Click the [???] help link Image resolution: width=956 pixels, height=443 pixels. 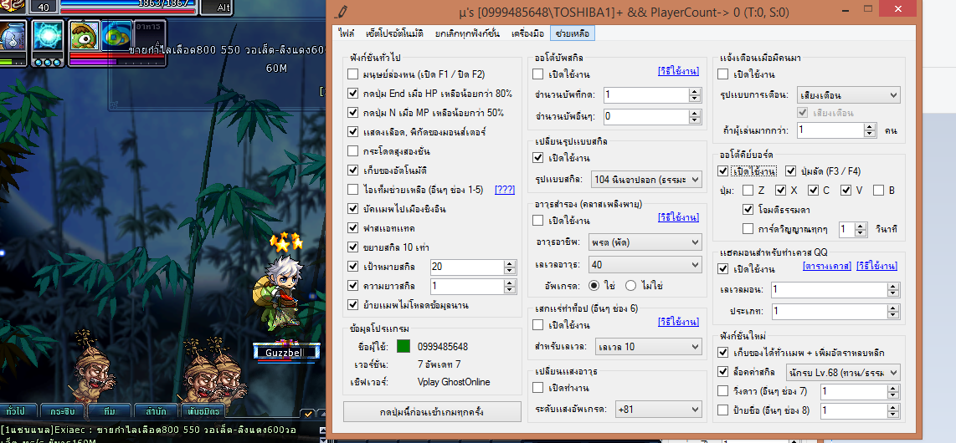click(x=505, y=190)
